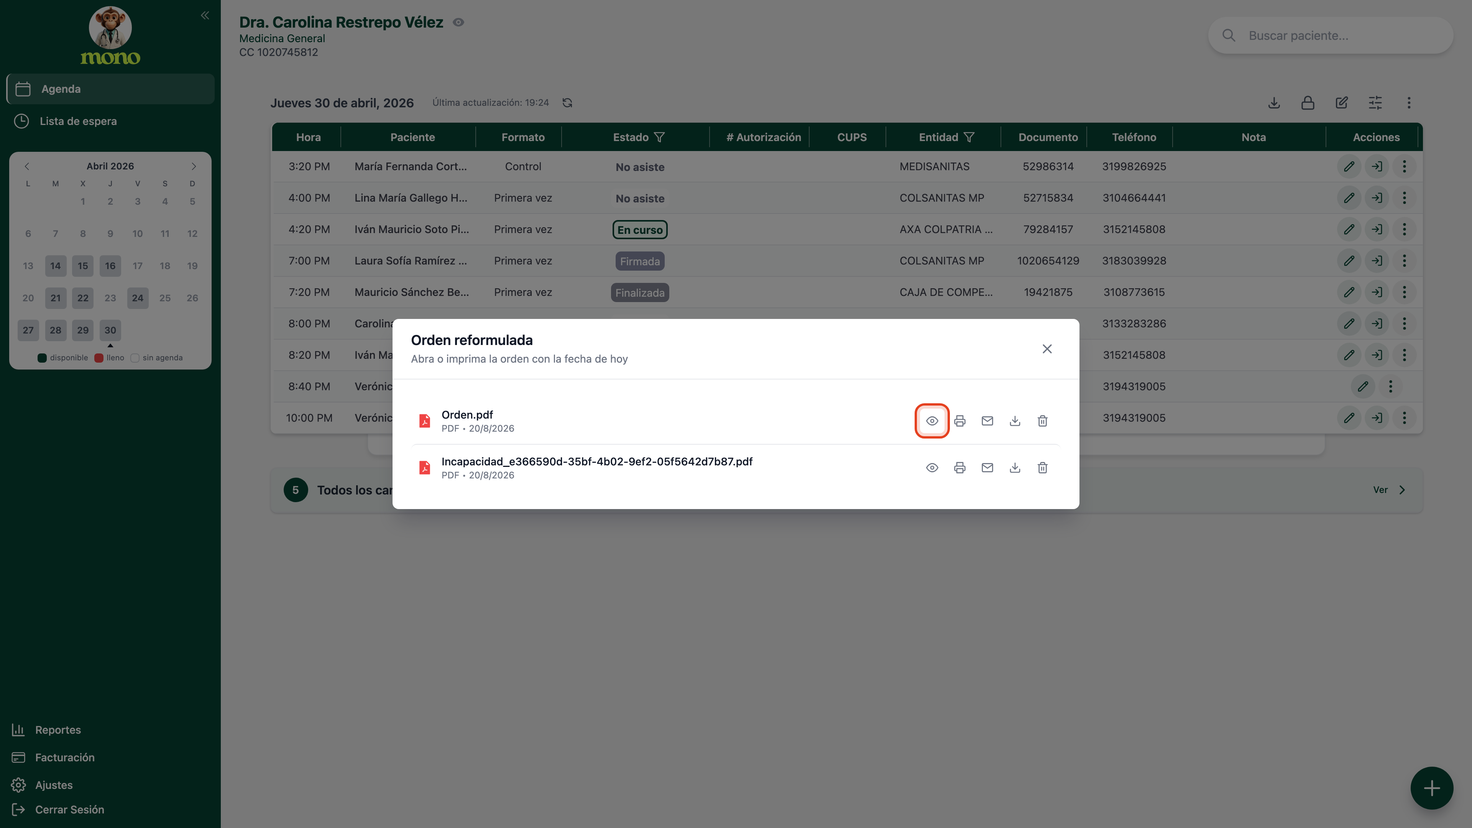
Task: Open the Estado column filter
Action: click(x=659, y=137)
